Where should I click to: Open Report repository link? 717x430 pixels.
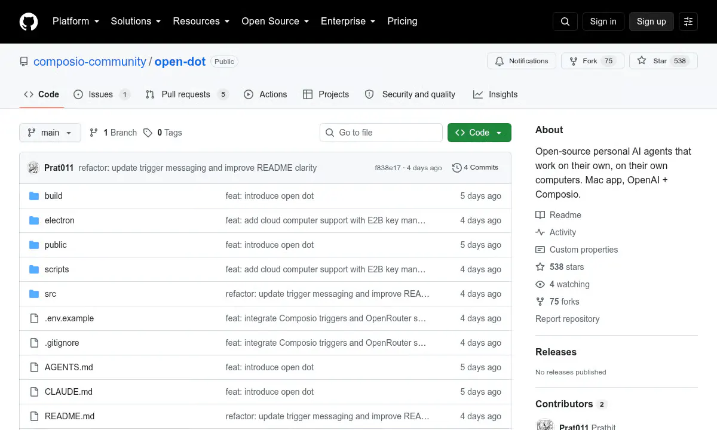(567, 319)
